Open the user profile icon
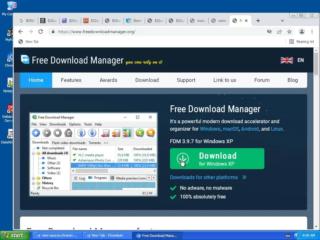Image resolution: width=320 pixels, height=240 pixels. pyautogui.click(x=302, y=32)
